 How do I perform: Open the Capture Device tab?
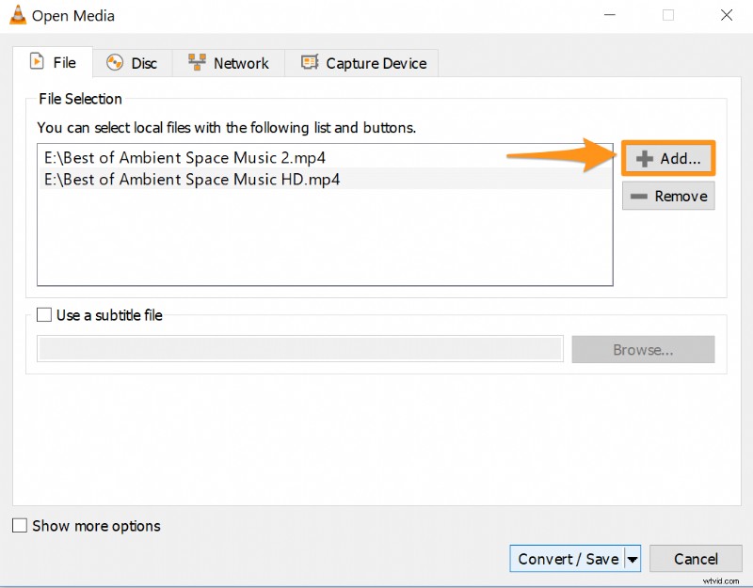(x=361, y=62)
